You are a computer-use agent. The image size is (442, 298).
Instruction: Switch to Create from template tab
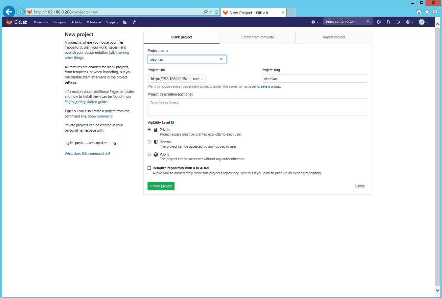(x=258, y=37)
